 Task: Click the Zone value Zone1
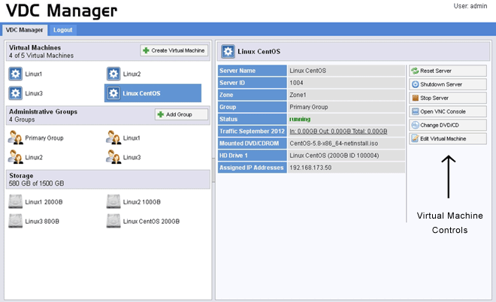298,95
